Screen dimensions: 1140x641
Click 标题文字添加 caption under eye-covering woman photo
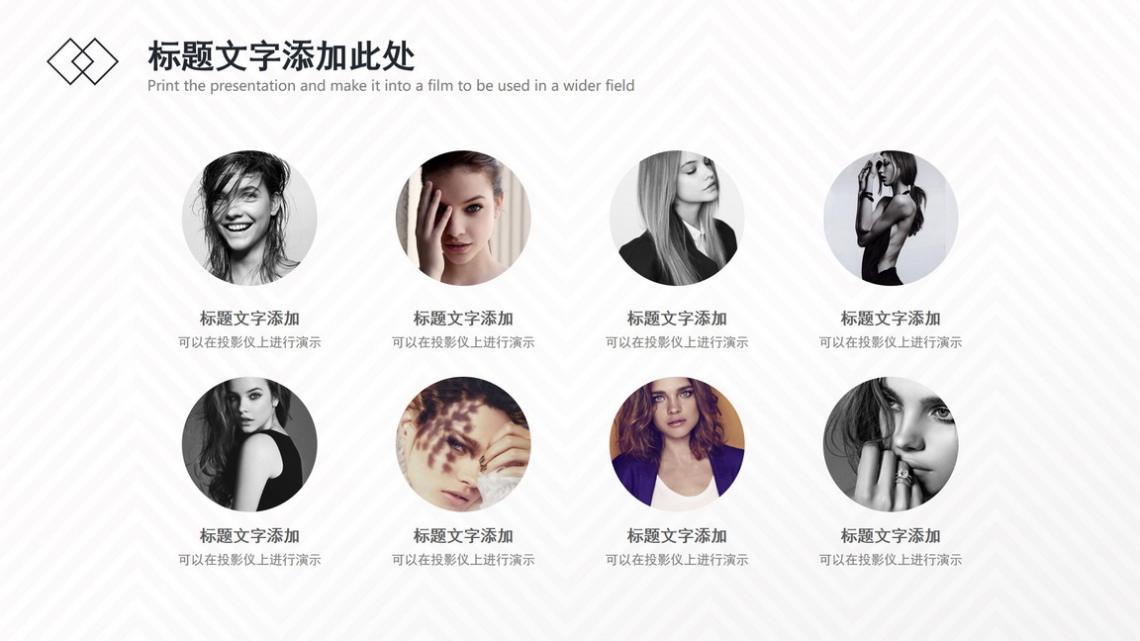463,319
